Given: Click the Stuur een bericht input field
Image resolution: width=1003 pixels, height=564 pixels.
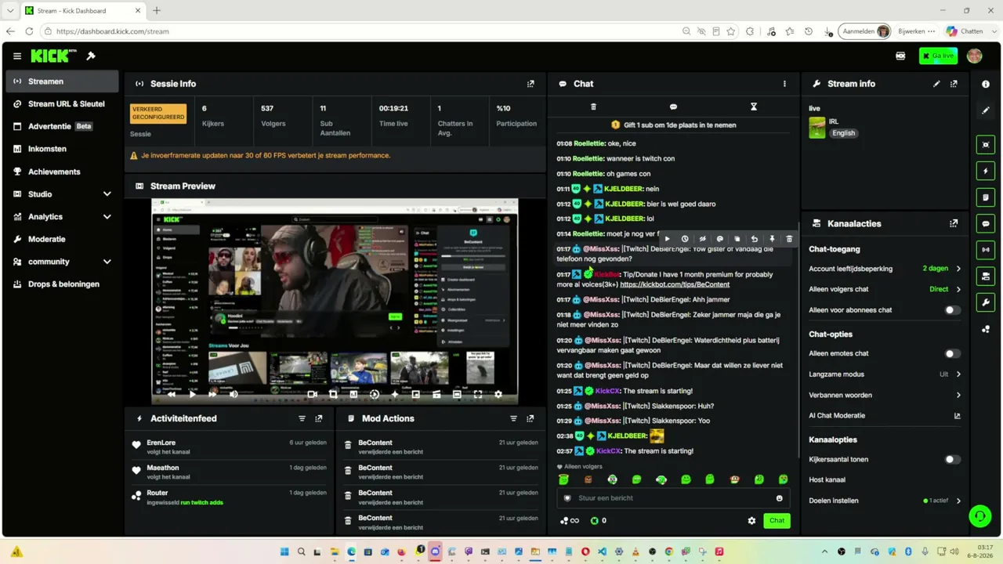Looking at the screenshot, I should [673, 498].
